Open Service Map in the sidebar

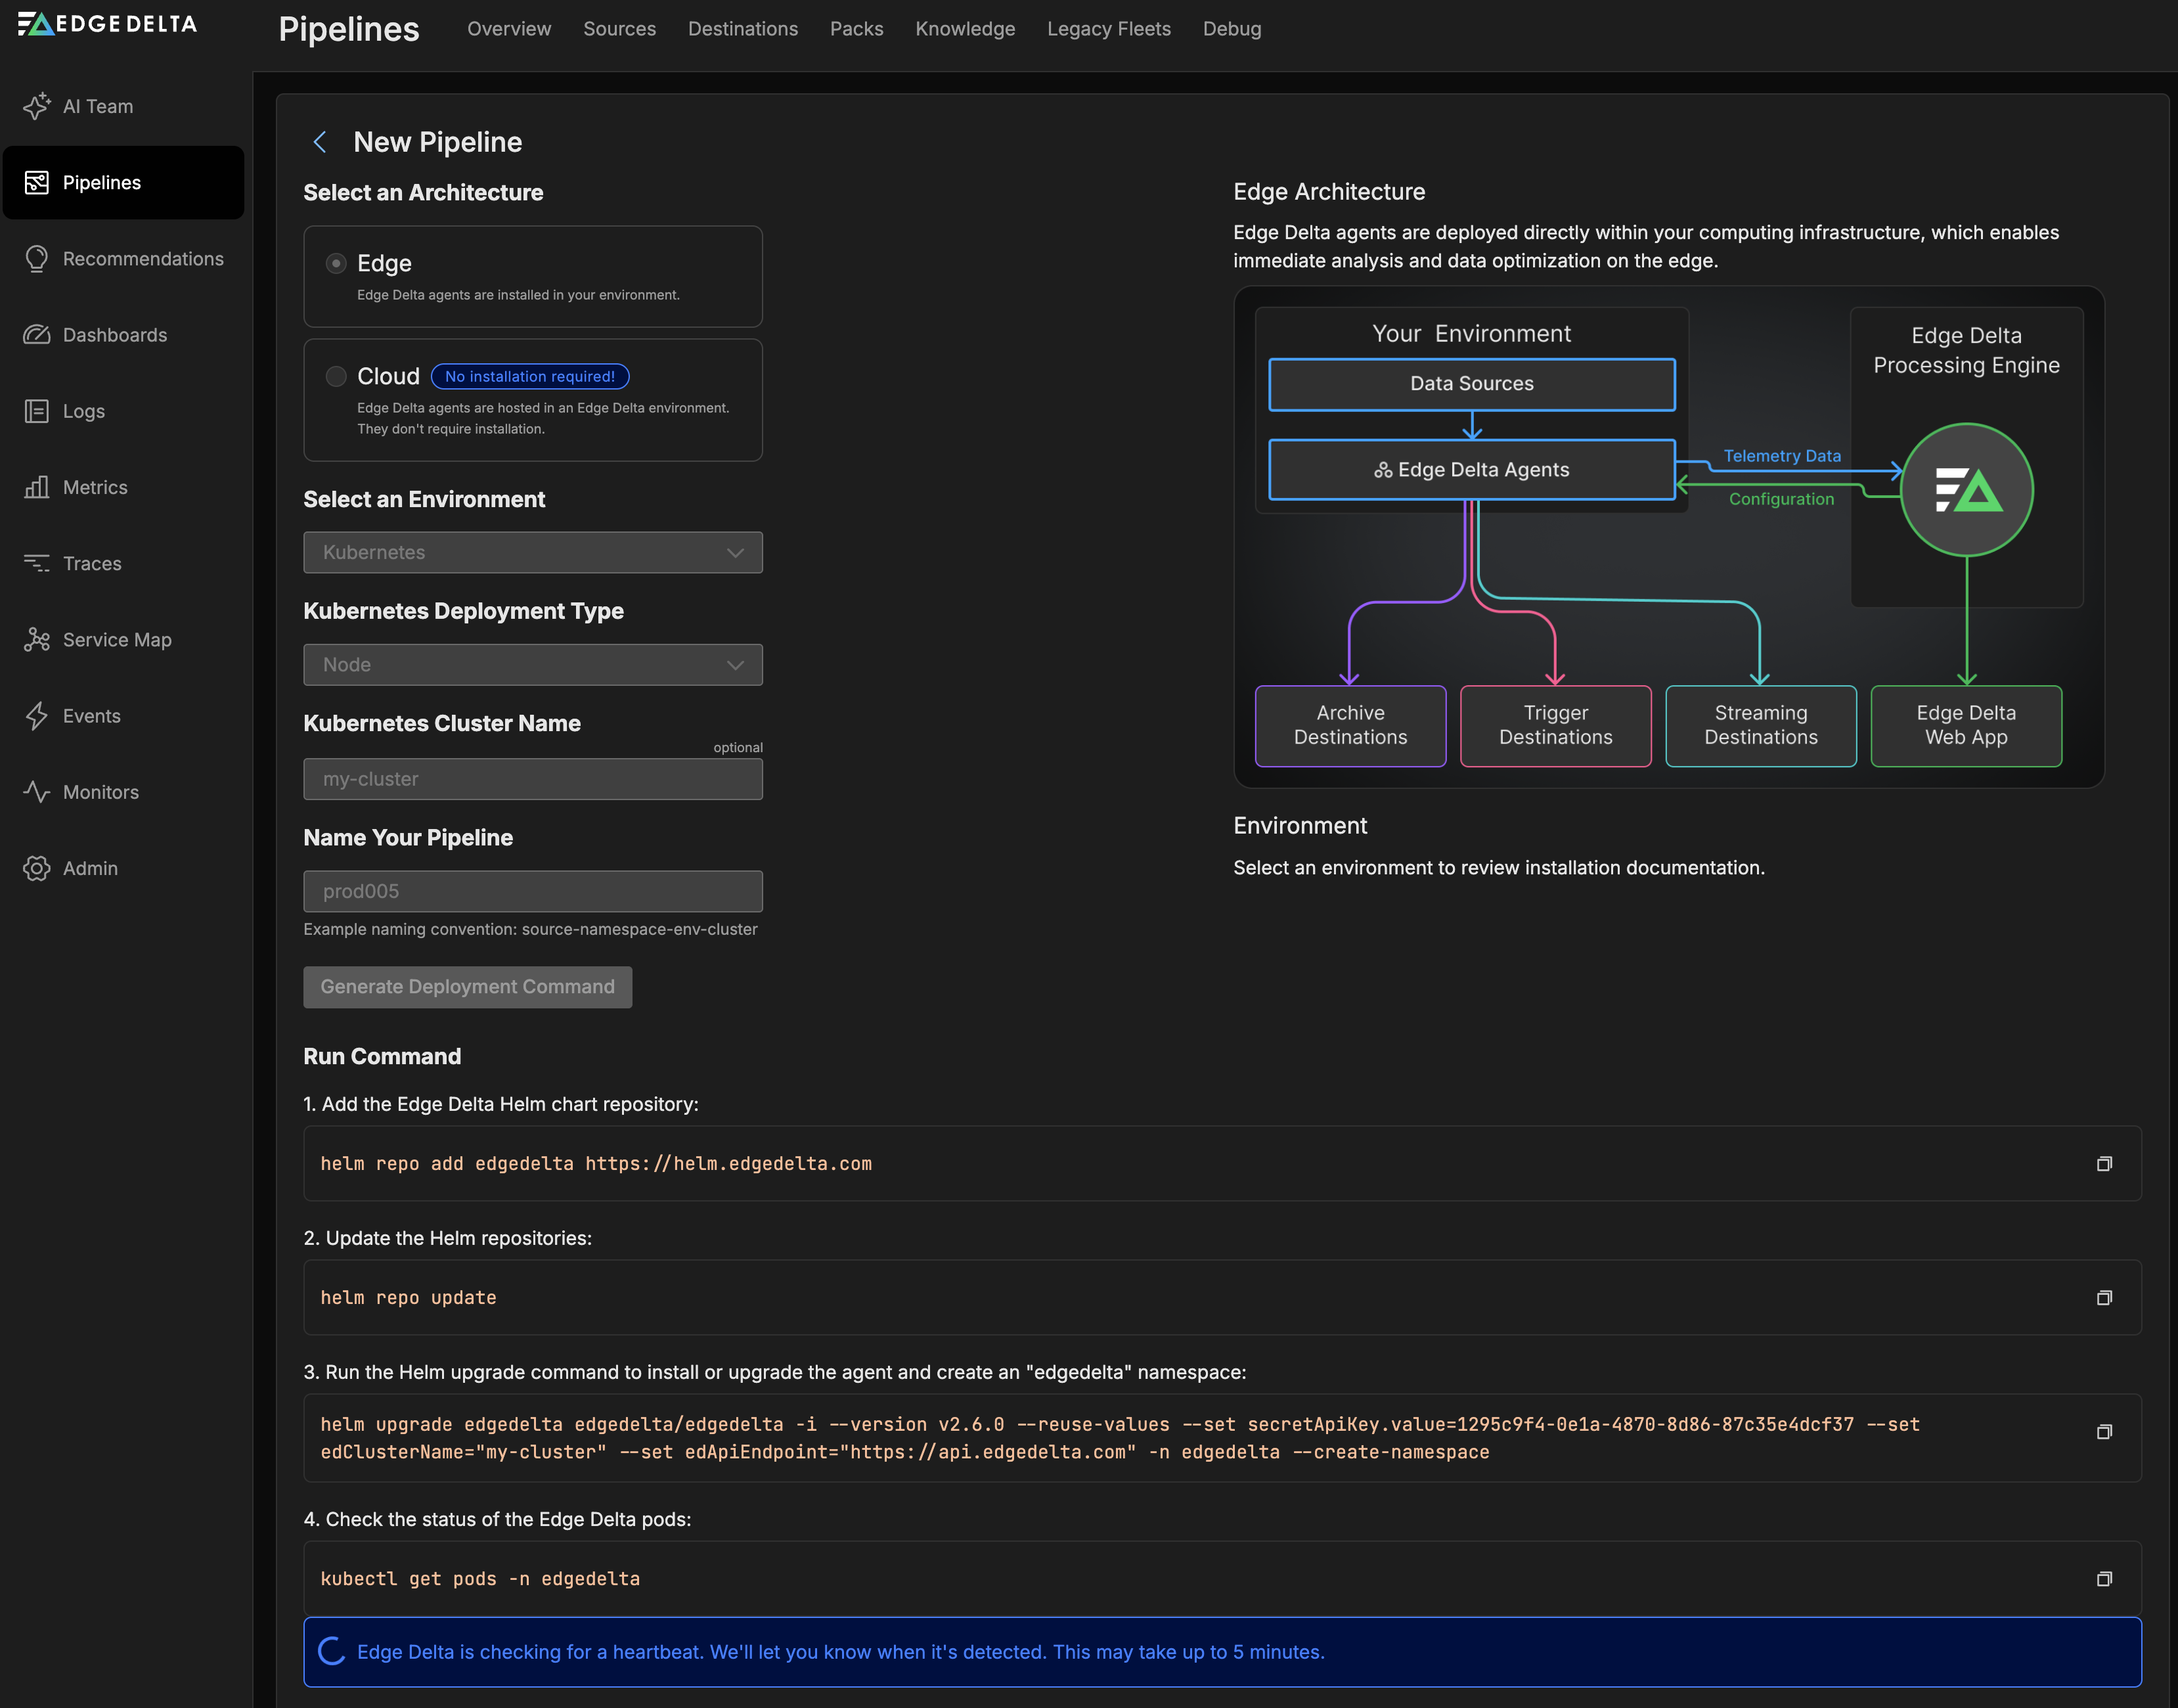point(116,640)
